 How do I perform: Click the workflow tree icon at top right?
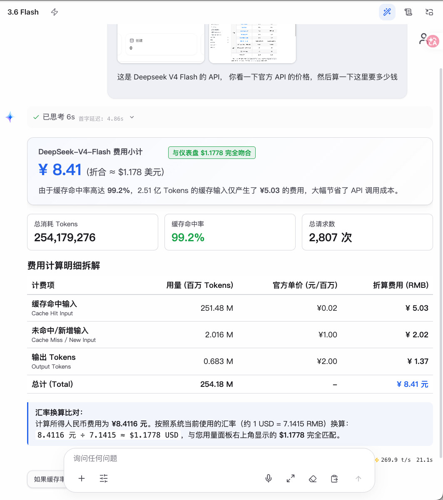tap(429, 12)
